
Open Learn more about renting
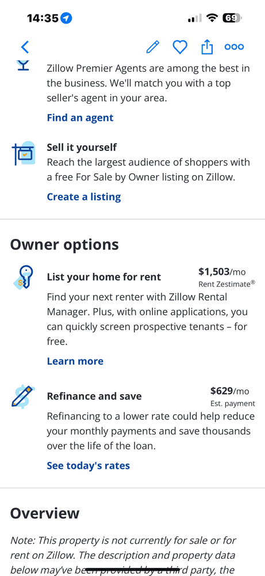pyautogui.click(x=75, y=361)
